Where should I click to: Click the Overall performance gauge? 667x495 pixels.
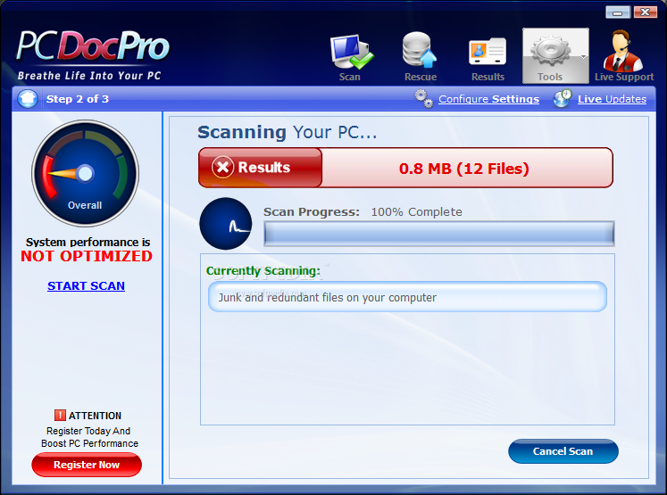[85, 173]
